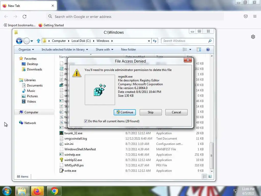Open Downloads in Favorites

tap(34, 69)
